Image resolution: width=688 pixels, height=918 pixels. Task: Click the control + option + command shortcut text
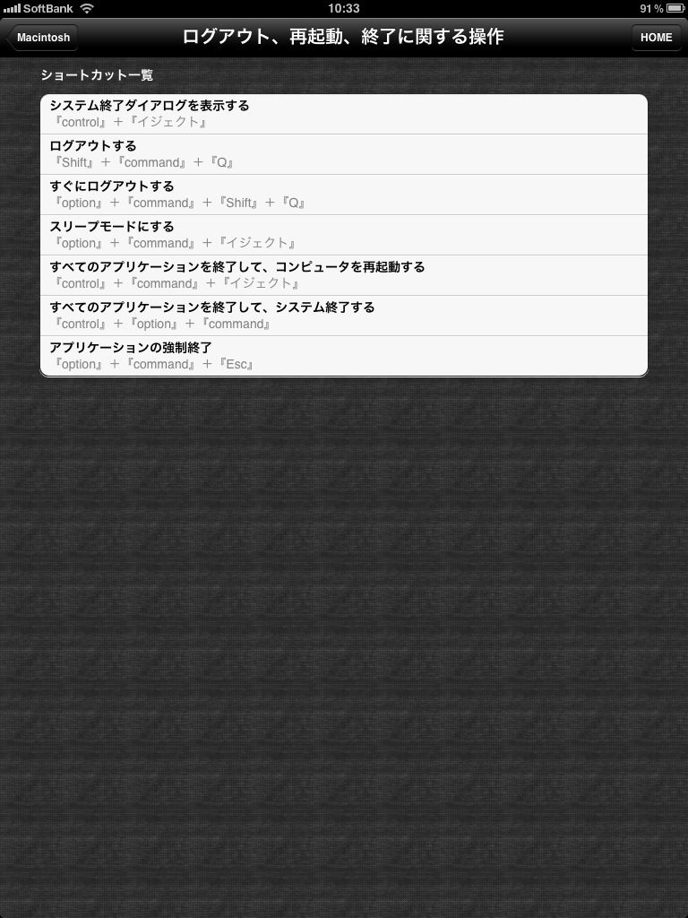tap(162, 324)
